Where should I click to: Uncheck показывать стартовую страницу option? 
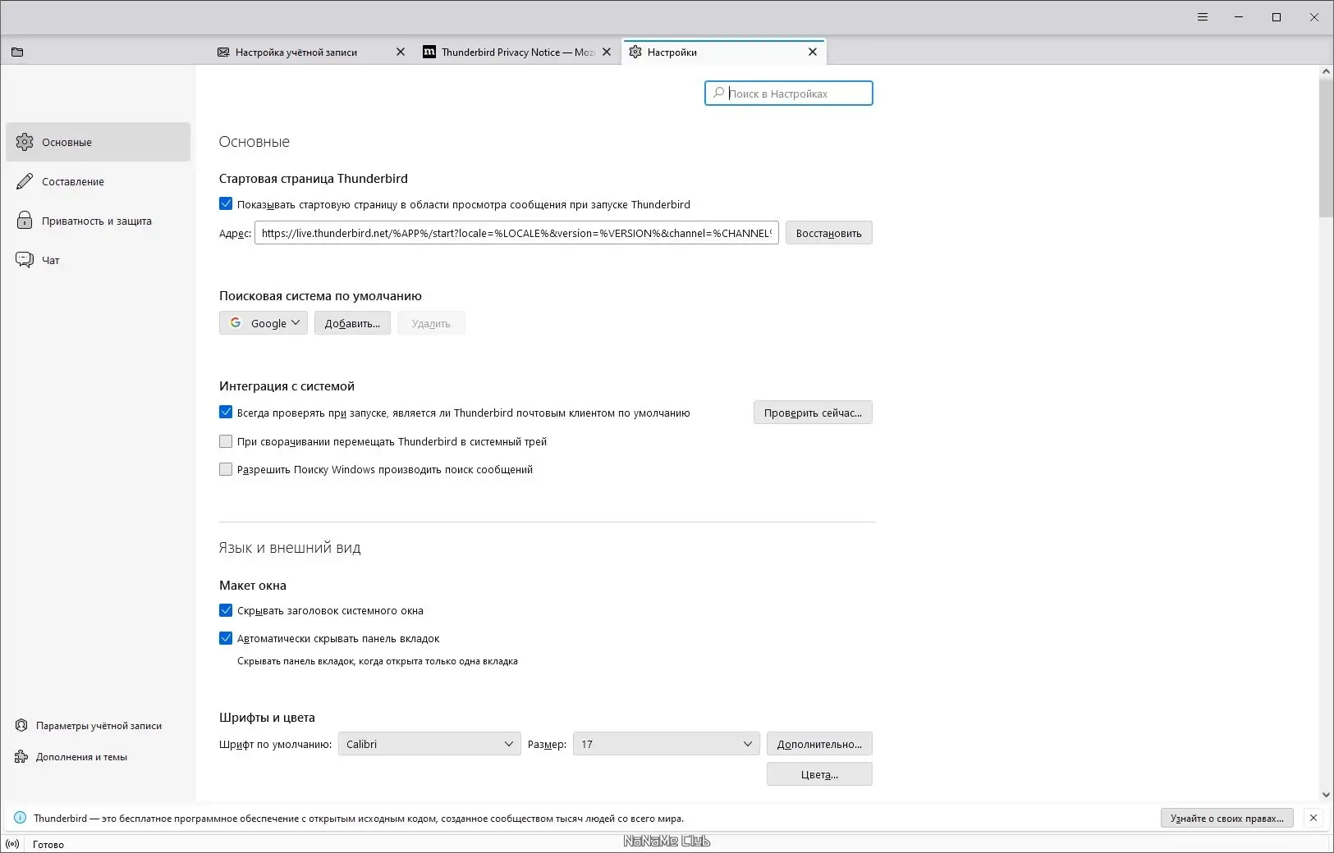[x=225, y=204]
